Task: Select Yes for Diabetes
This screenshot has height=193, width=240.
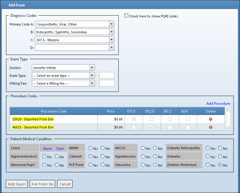Action: tap(208, 156)
